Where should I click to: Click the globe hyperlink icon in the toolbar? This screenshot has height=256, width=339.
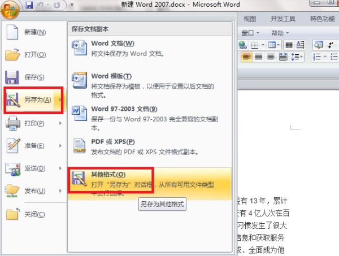click(x=243, y=45)
